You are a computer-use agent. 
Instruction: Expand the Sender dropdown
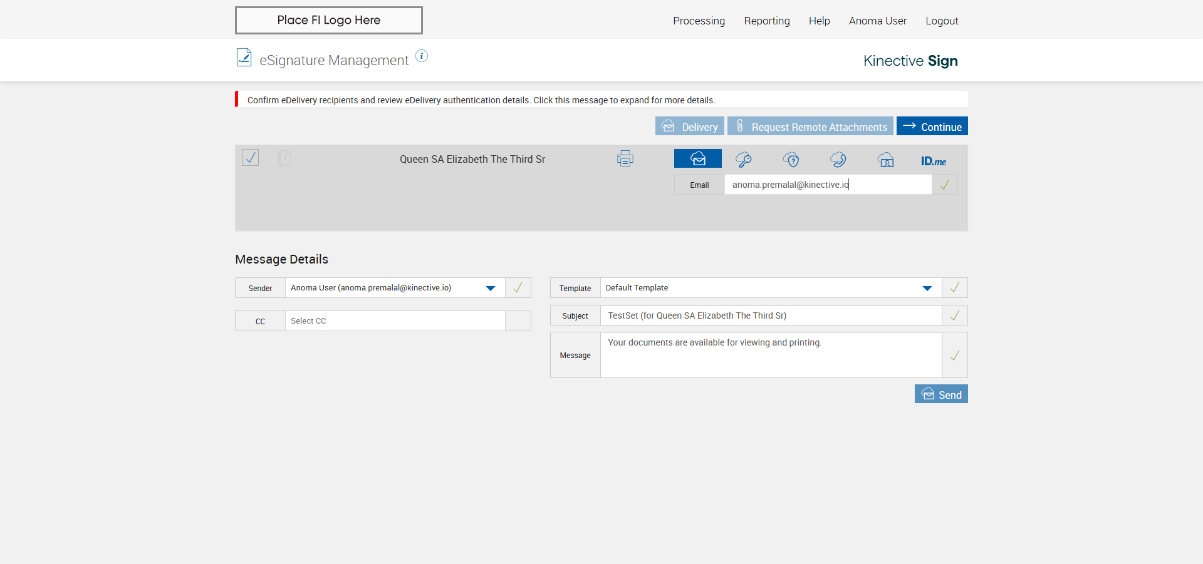pos(491,288)
